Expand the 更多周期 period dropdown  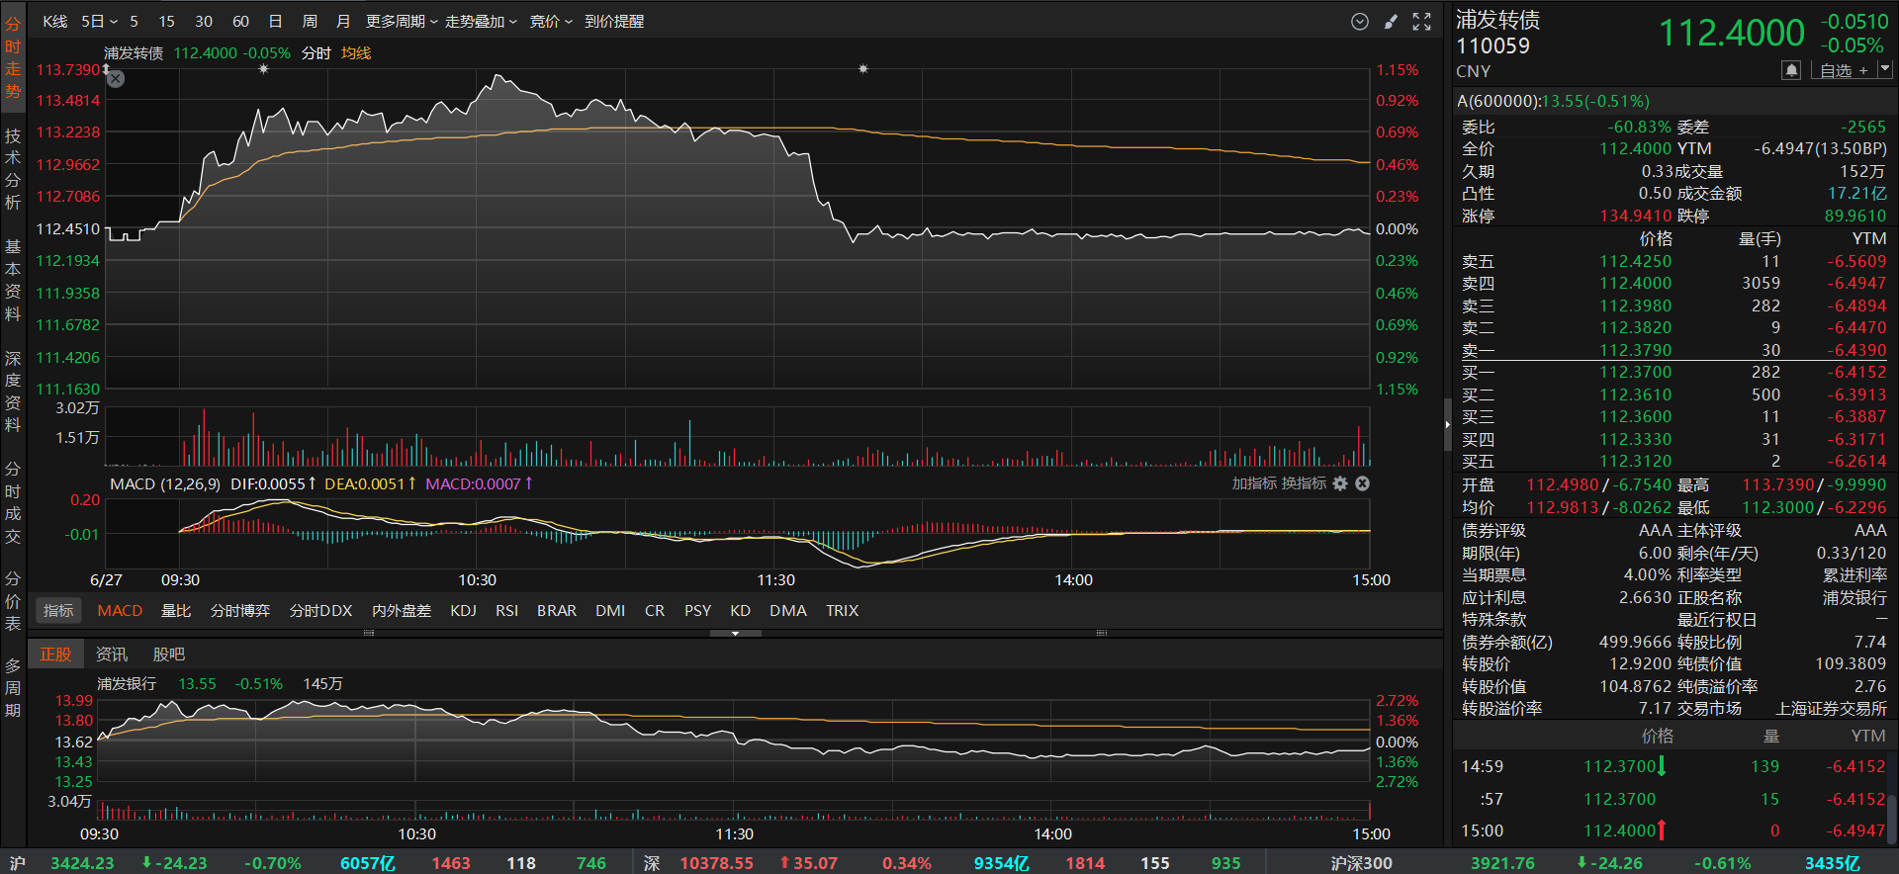(x=401, y=22)
